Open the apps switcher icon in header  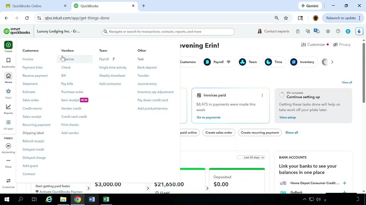(x=308, y=31)
